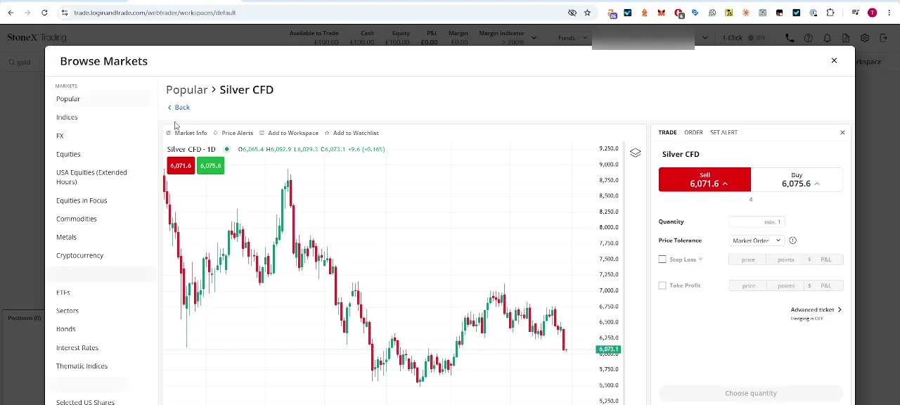Open notifications bell icon

(x=828, y=38)
